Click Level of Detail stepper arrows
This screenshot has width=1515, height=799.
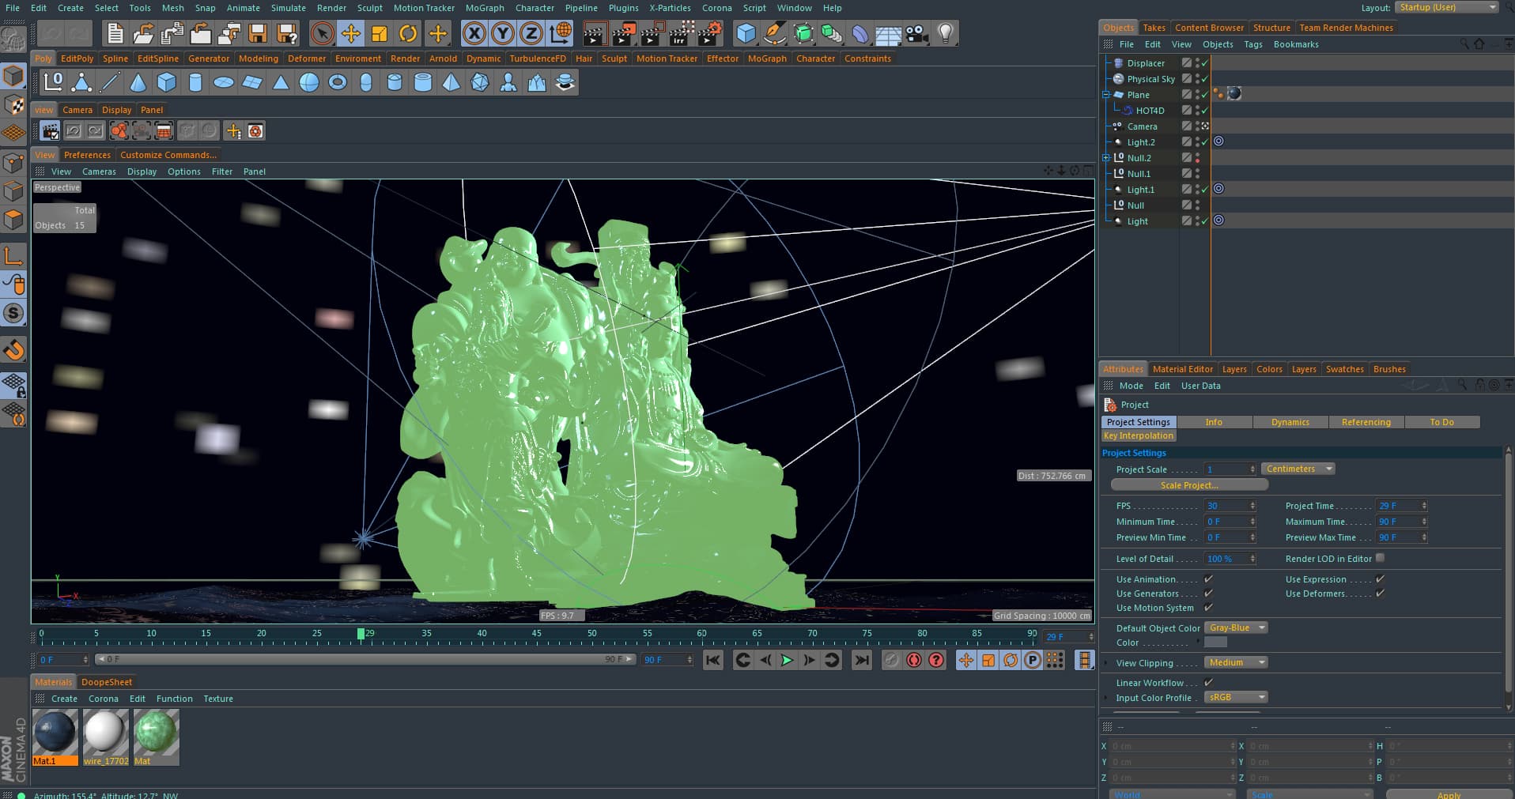point(1252,559)
